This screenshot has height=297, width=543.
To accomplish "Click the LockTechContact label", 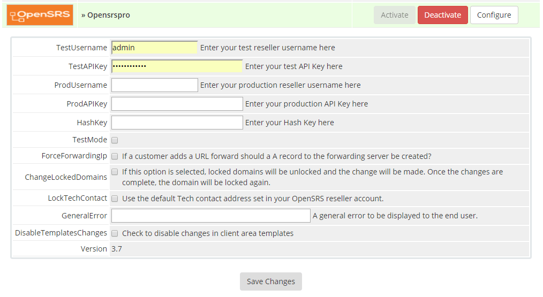I will click(x=77, y=198).
